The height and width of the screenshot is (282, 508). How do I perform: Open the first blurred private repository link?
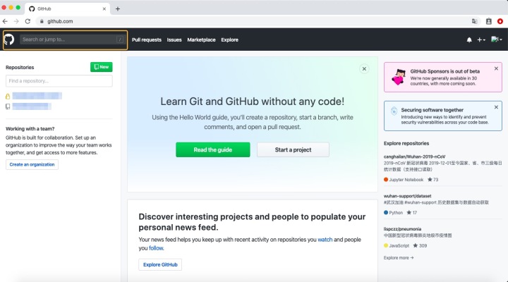(x=37, y=96)
